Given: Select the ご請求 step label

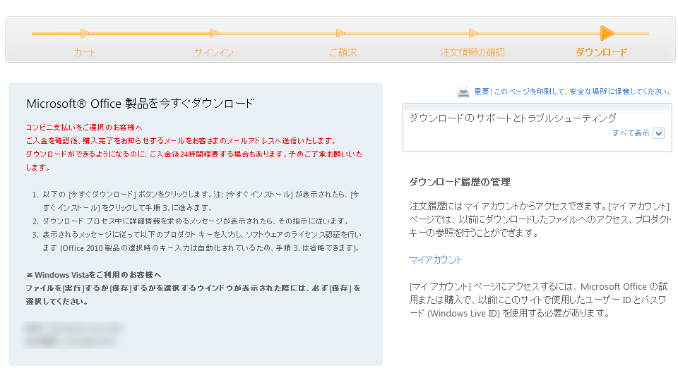Looking at the screenshot, I should [x=343, y=53].
